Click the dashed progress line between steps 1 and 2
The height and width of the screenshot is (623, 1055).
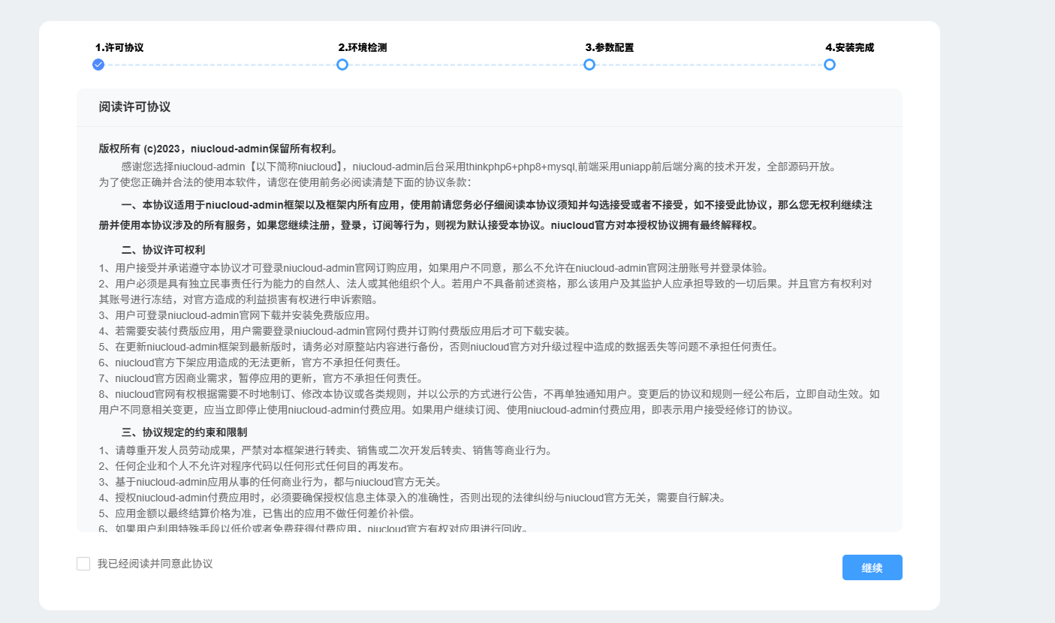click(220, 65)
